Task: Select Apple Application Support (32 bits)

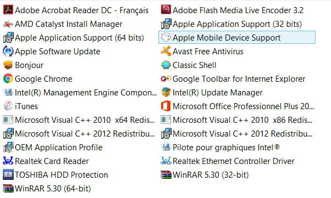Action: (x=231, y=24)
